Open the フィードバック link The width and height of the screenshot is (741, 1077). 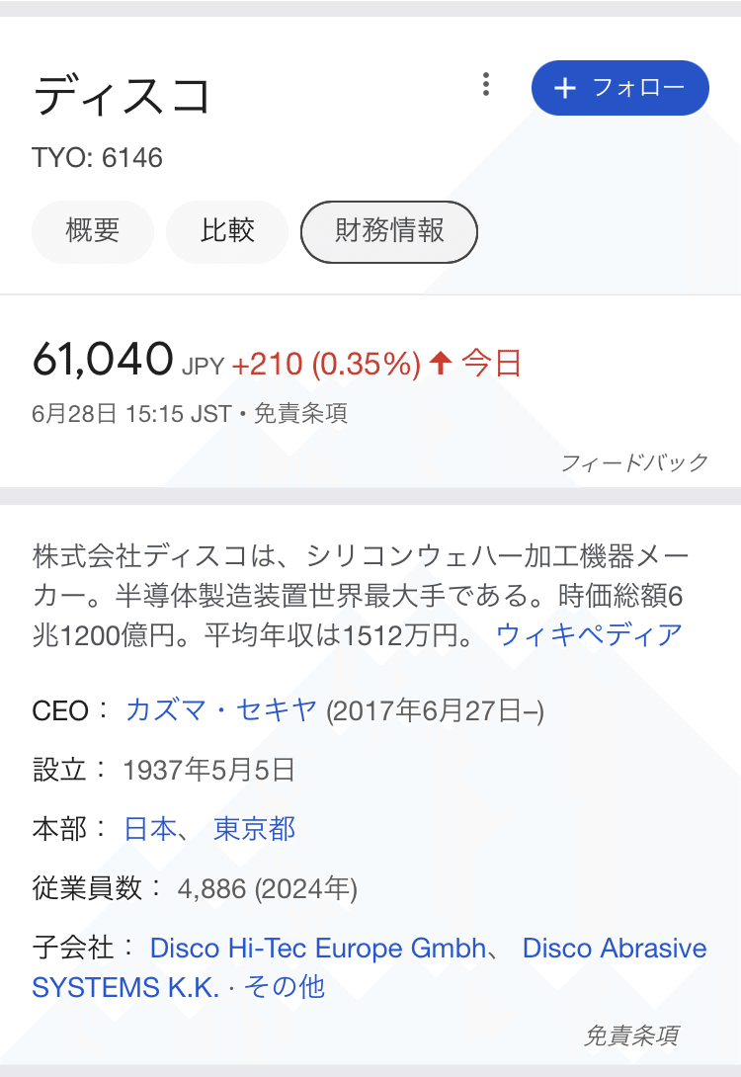click(x=634, y=462)
